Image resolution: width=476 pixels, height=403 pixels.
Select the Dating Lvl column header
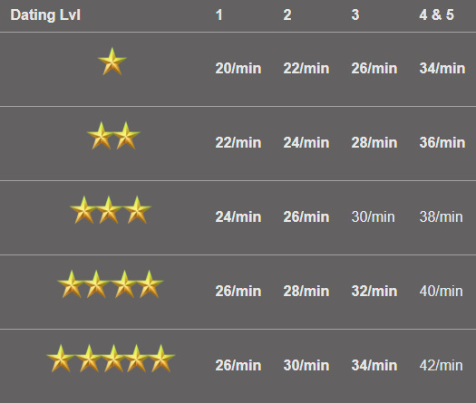click(45, 14)
